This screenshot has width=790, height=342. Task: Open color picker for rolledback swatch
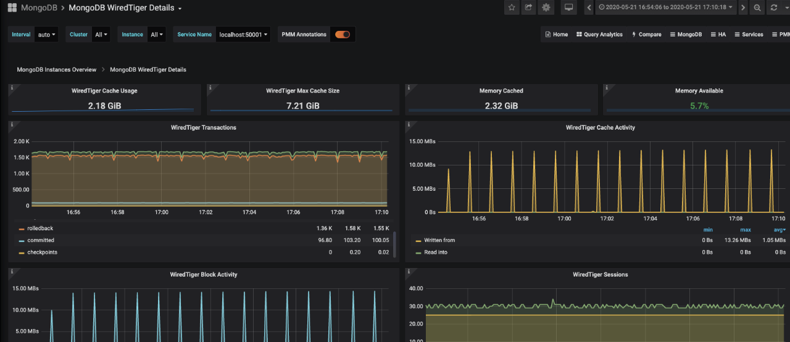pos(22,229)
